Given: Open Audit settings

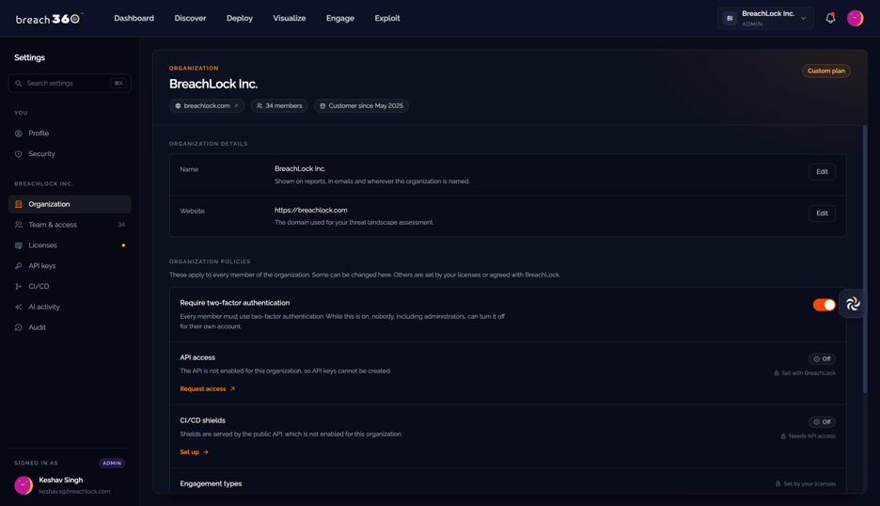Looking at the screenshot, I should click(x=70, y=327).
